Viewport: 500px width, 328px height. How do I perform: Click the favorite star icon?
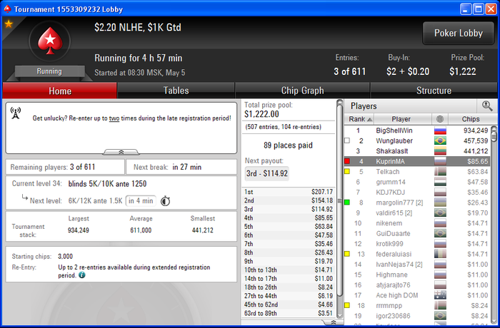(x=9, y=24)
